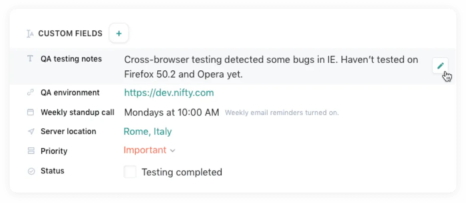Expand the Important priority dropdown arrow

173,151
